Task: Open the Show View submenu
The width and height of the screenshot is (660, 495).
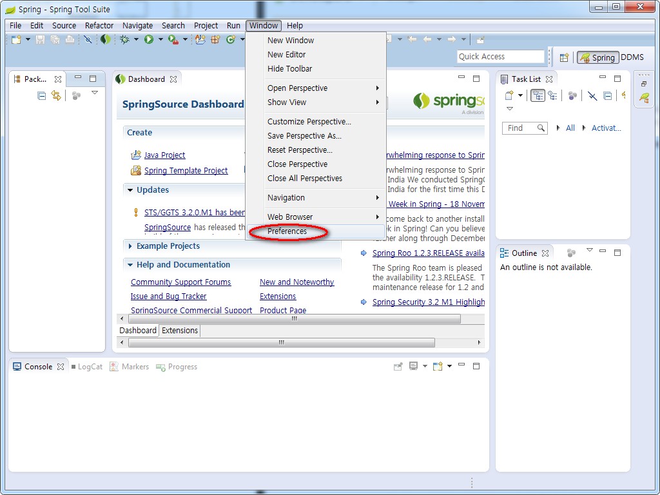Action: click(316, 102)
